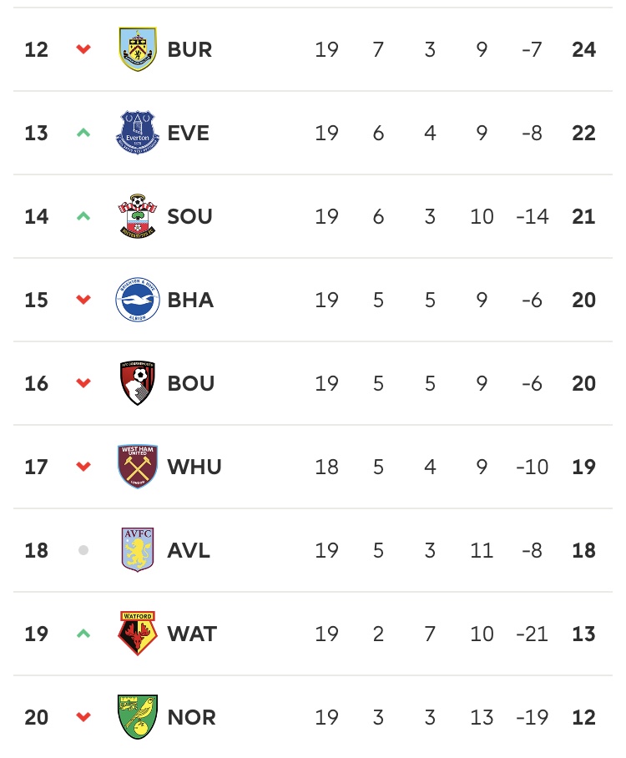The image size is (626, 758).
Task: Click the Norwich City crest
Action: [x=138, y=717]
